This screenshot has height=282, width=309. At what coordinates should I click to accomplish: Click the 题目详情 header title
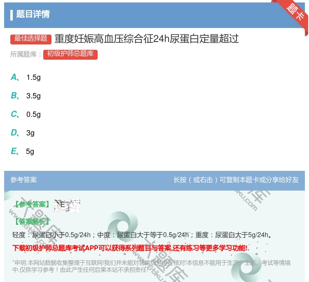click(33, 14)
